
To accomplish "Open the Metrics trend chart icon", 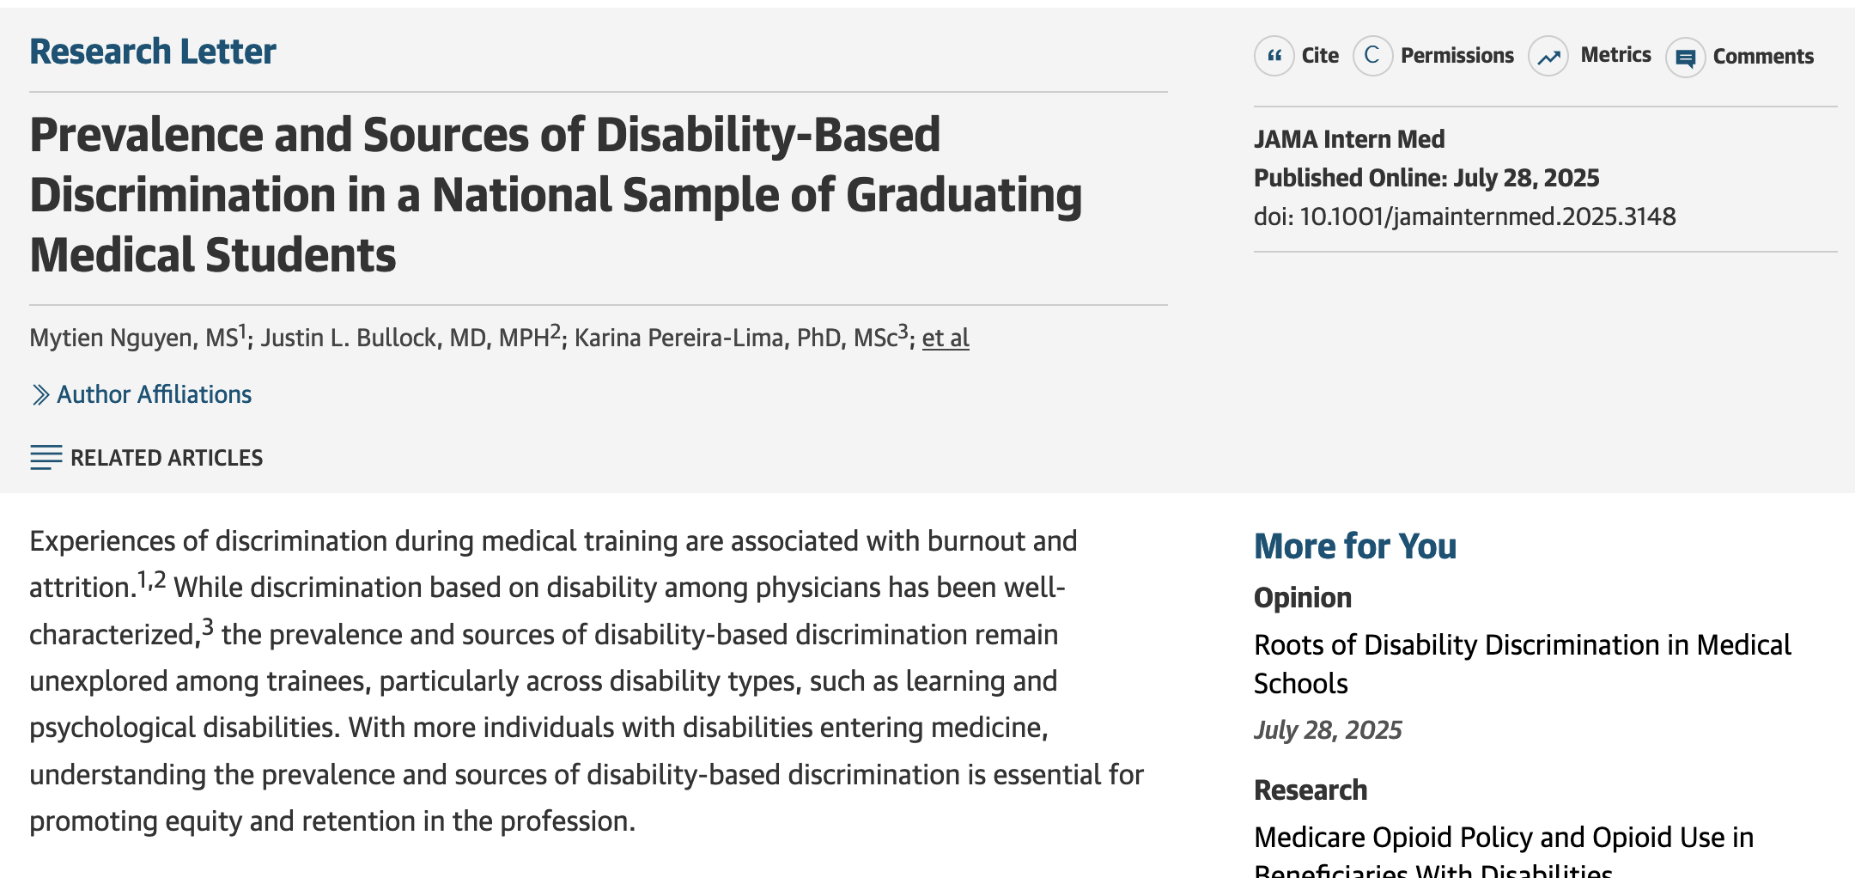I will click(1548, 57).
